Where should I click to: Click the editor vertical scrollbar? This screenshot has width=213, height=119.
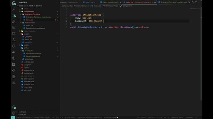coord(201,54)
